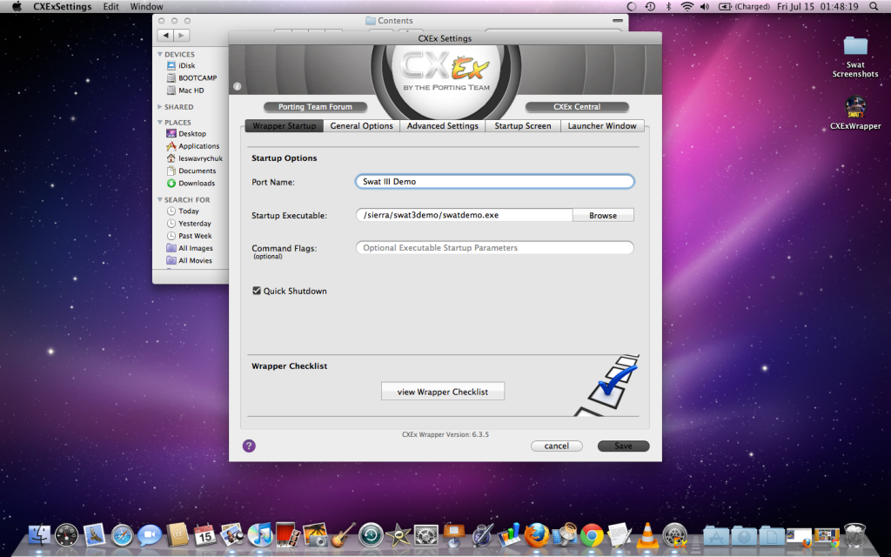
Task: Switch to the General Options tab
Action: (x=361, y=125)
